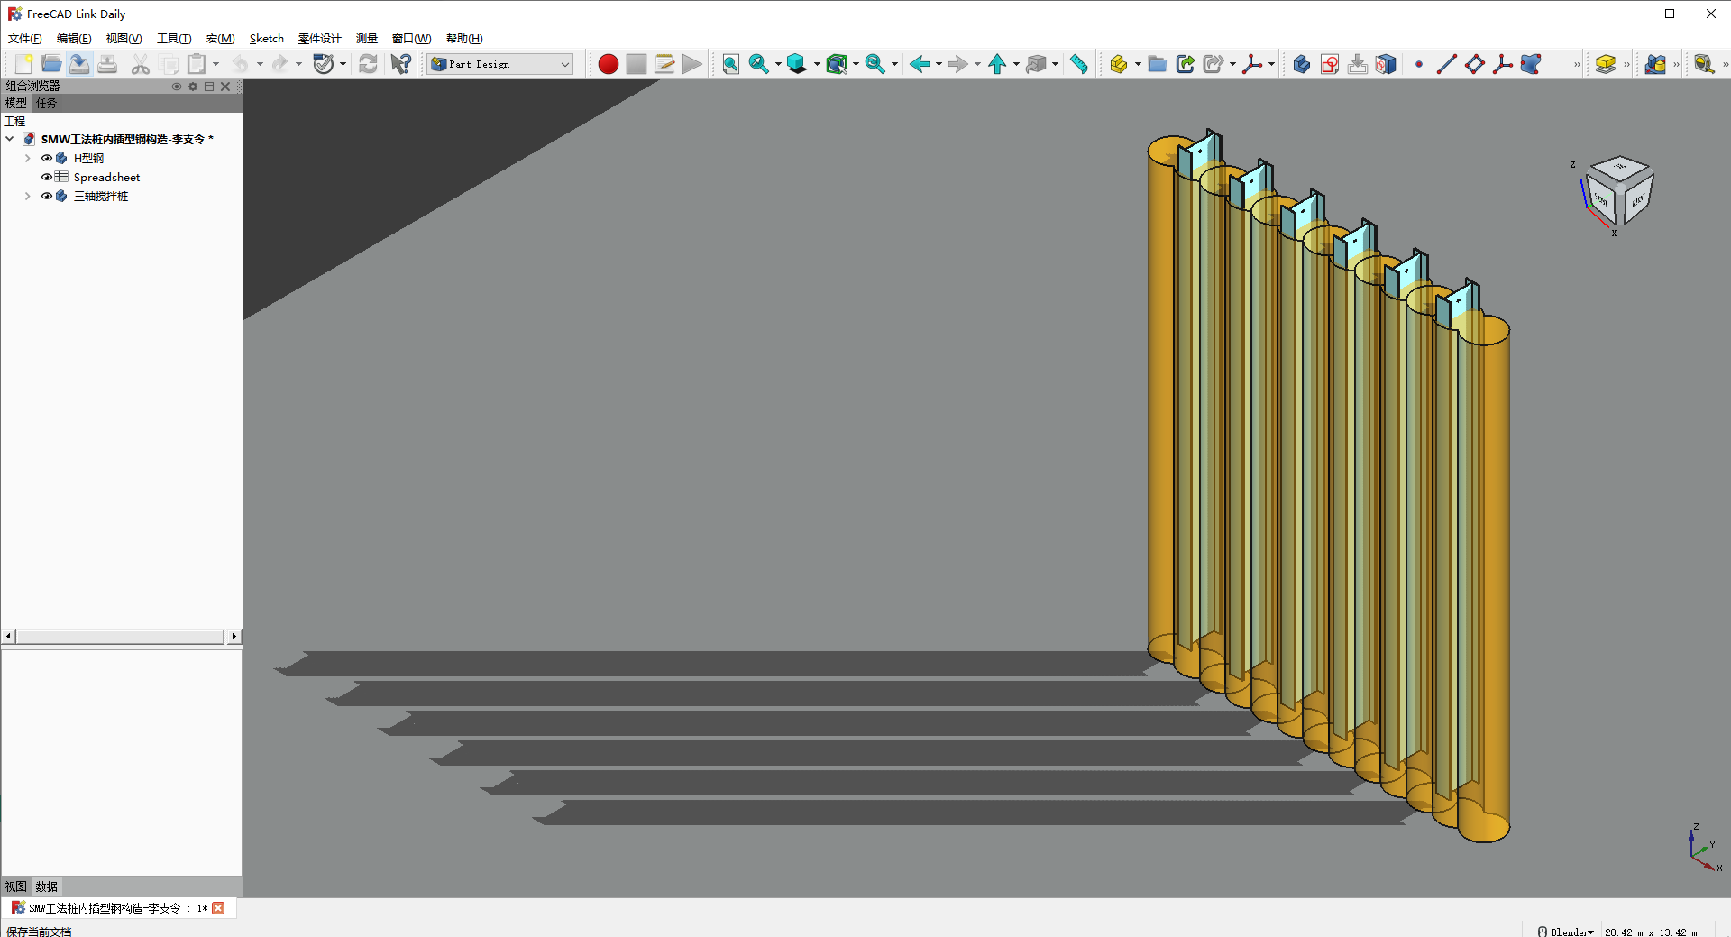The width and height of the screenshot is (1731, 937).
Task: Open the undo history dropdown arrow
Action: pyautogui.click(x=260, y=64)
